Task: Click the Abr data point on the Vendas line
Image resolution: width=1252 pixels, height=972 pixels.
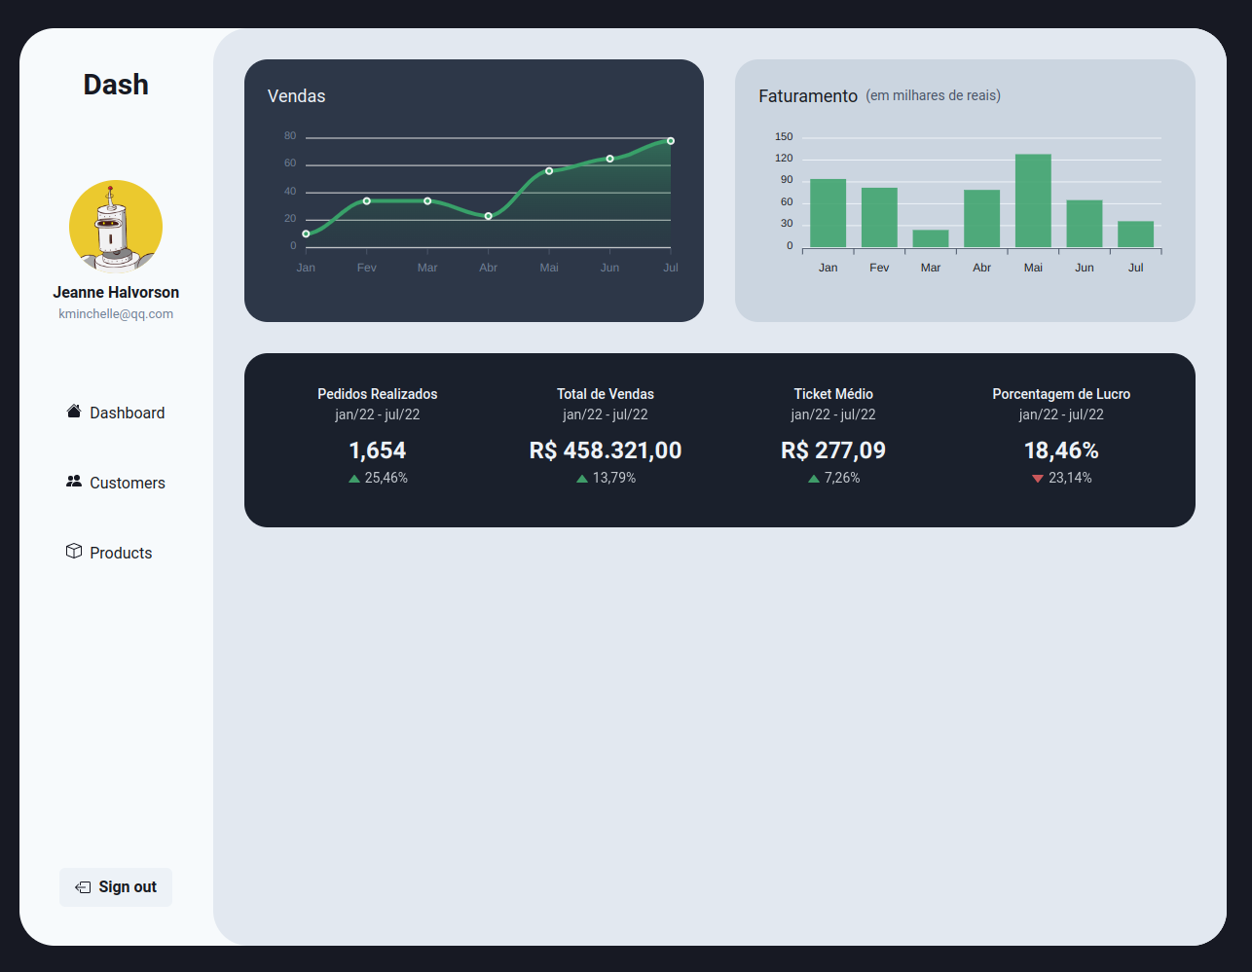Action: coord(488,217)
